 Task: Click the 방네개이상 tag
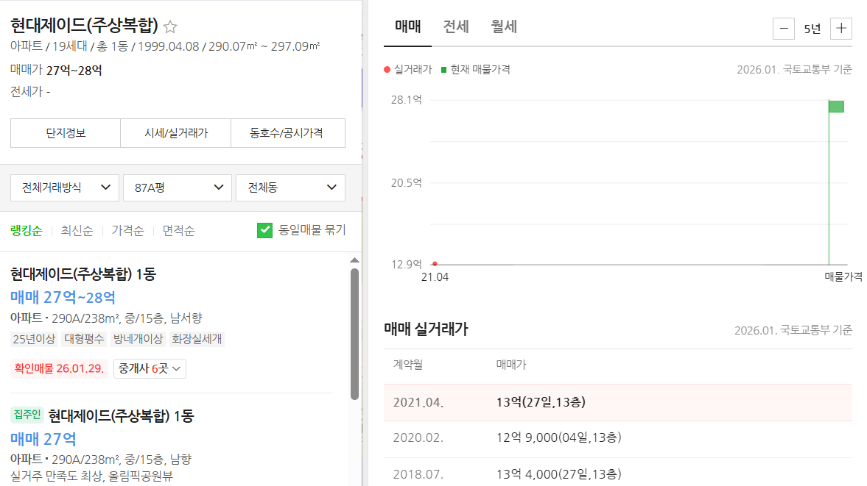[138, 339]
